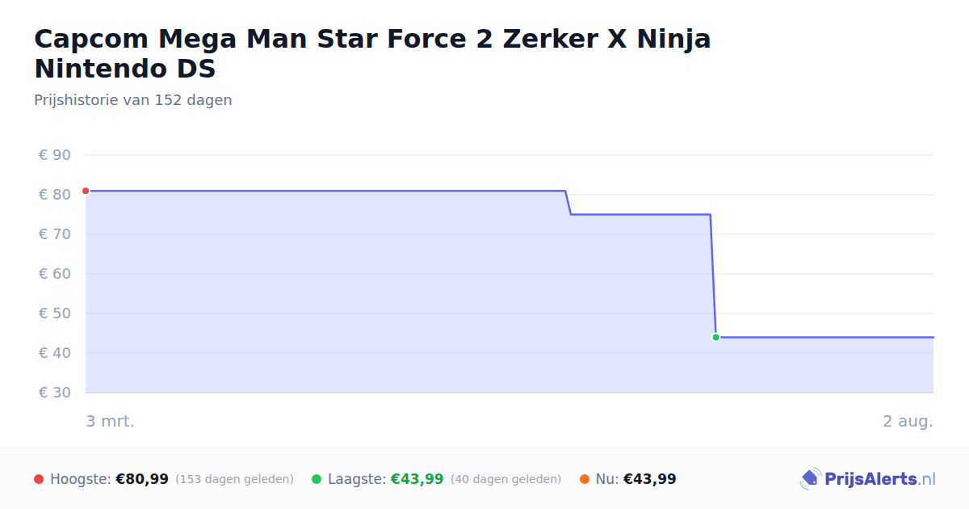Screen dimensions: 969x509
Task: Click the red dot beside Hoogste legend
Action: [39, 479]
